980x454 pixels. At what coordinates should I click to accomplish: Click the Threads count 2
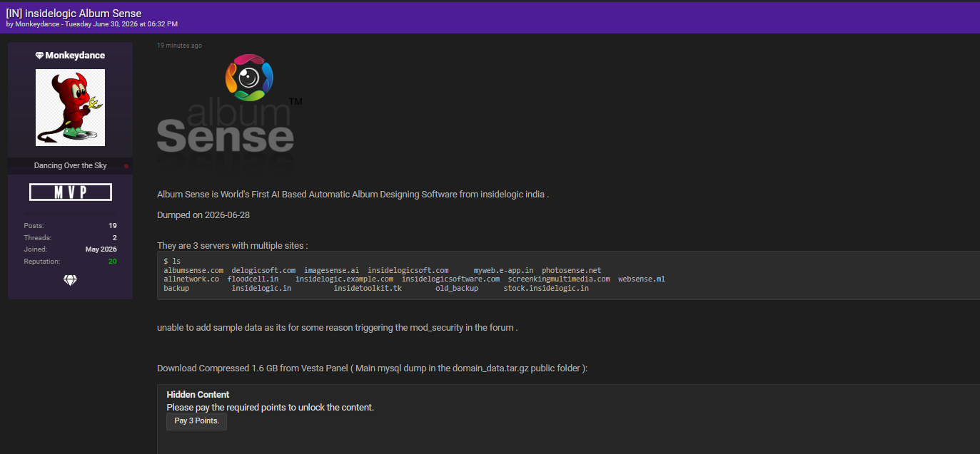click(x=115, y=238)
